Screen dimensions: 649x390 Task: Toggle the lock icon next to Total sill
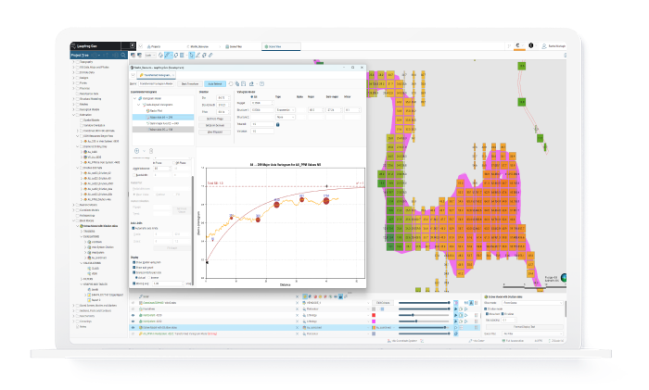click(278, 125)
